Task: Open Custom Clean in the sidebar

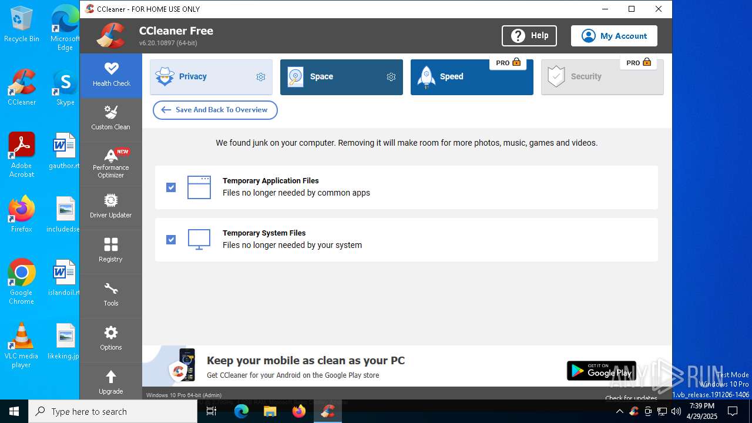Action: click(111, 119)
